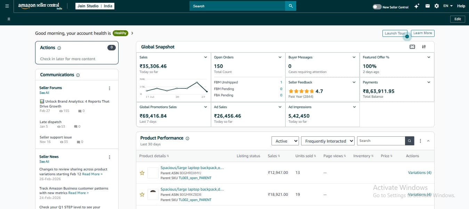Open Seller News three-dot menu
Screen dimensions: 469x209
(110, 157)
